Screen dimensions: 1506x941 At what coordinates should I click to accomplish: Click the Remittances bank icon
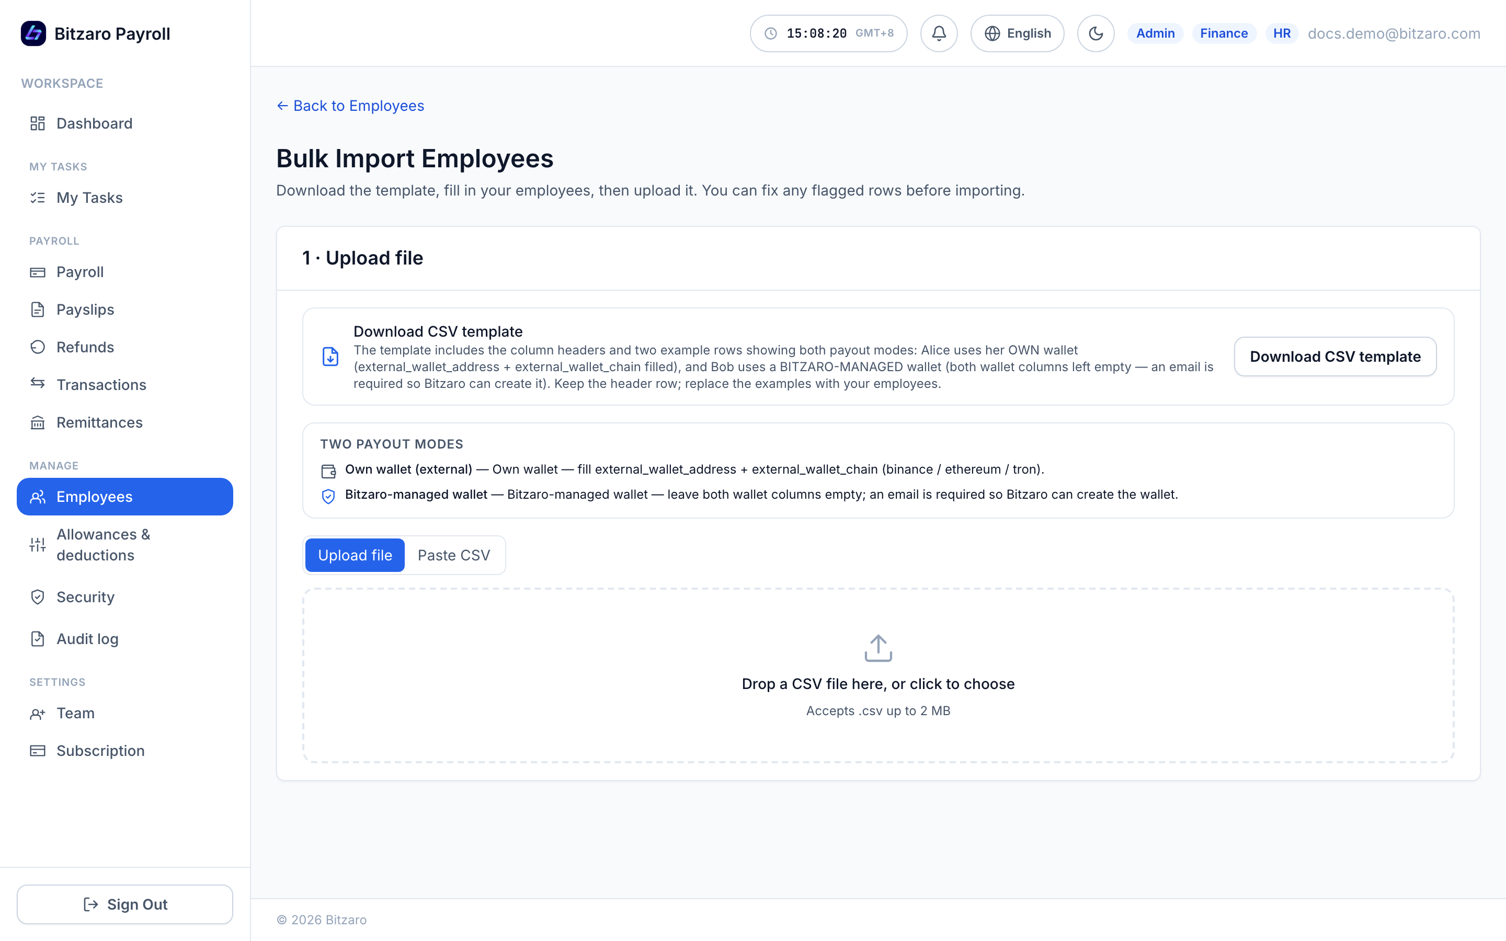point(37,422)
